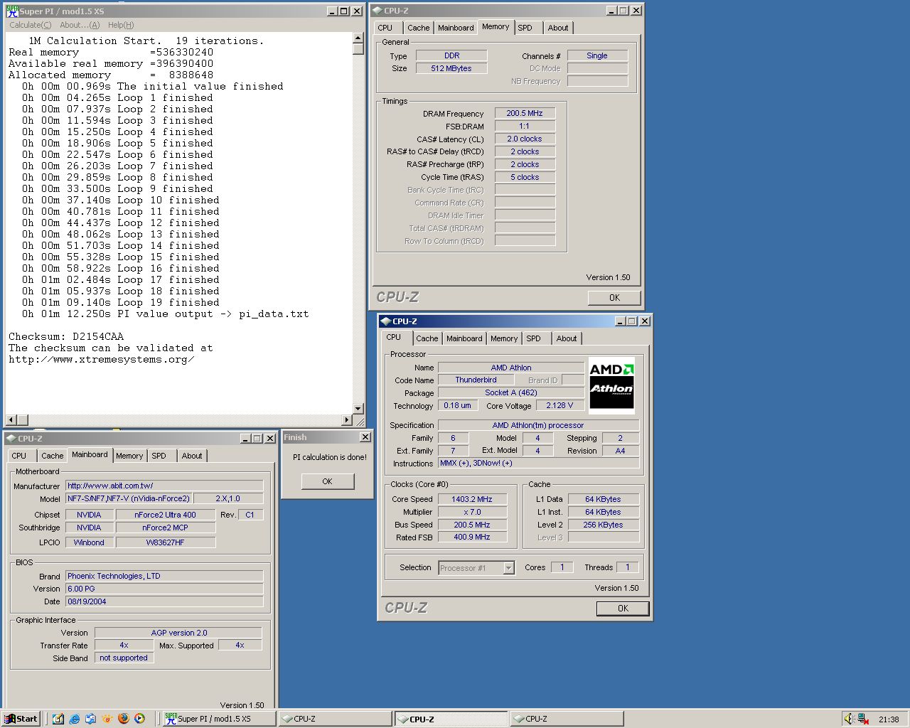Image resolution: width=910 pixels, height=728 pixels.
Task: Click the Code Name value Thunderbird
Action: click(x=476, y=380)
